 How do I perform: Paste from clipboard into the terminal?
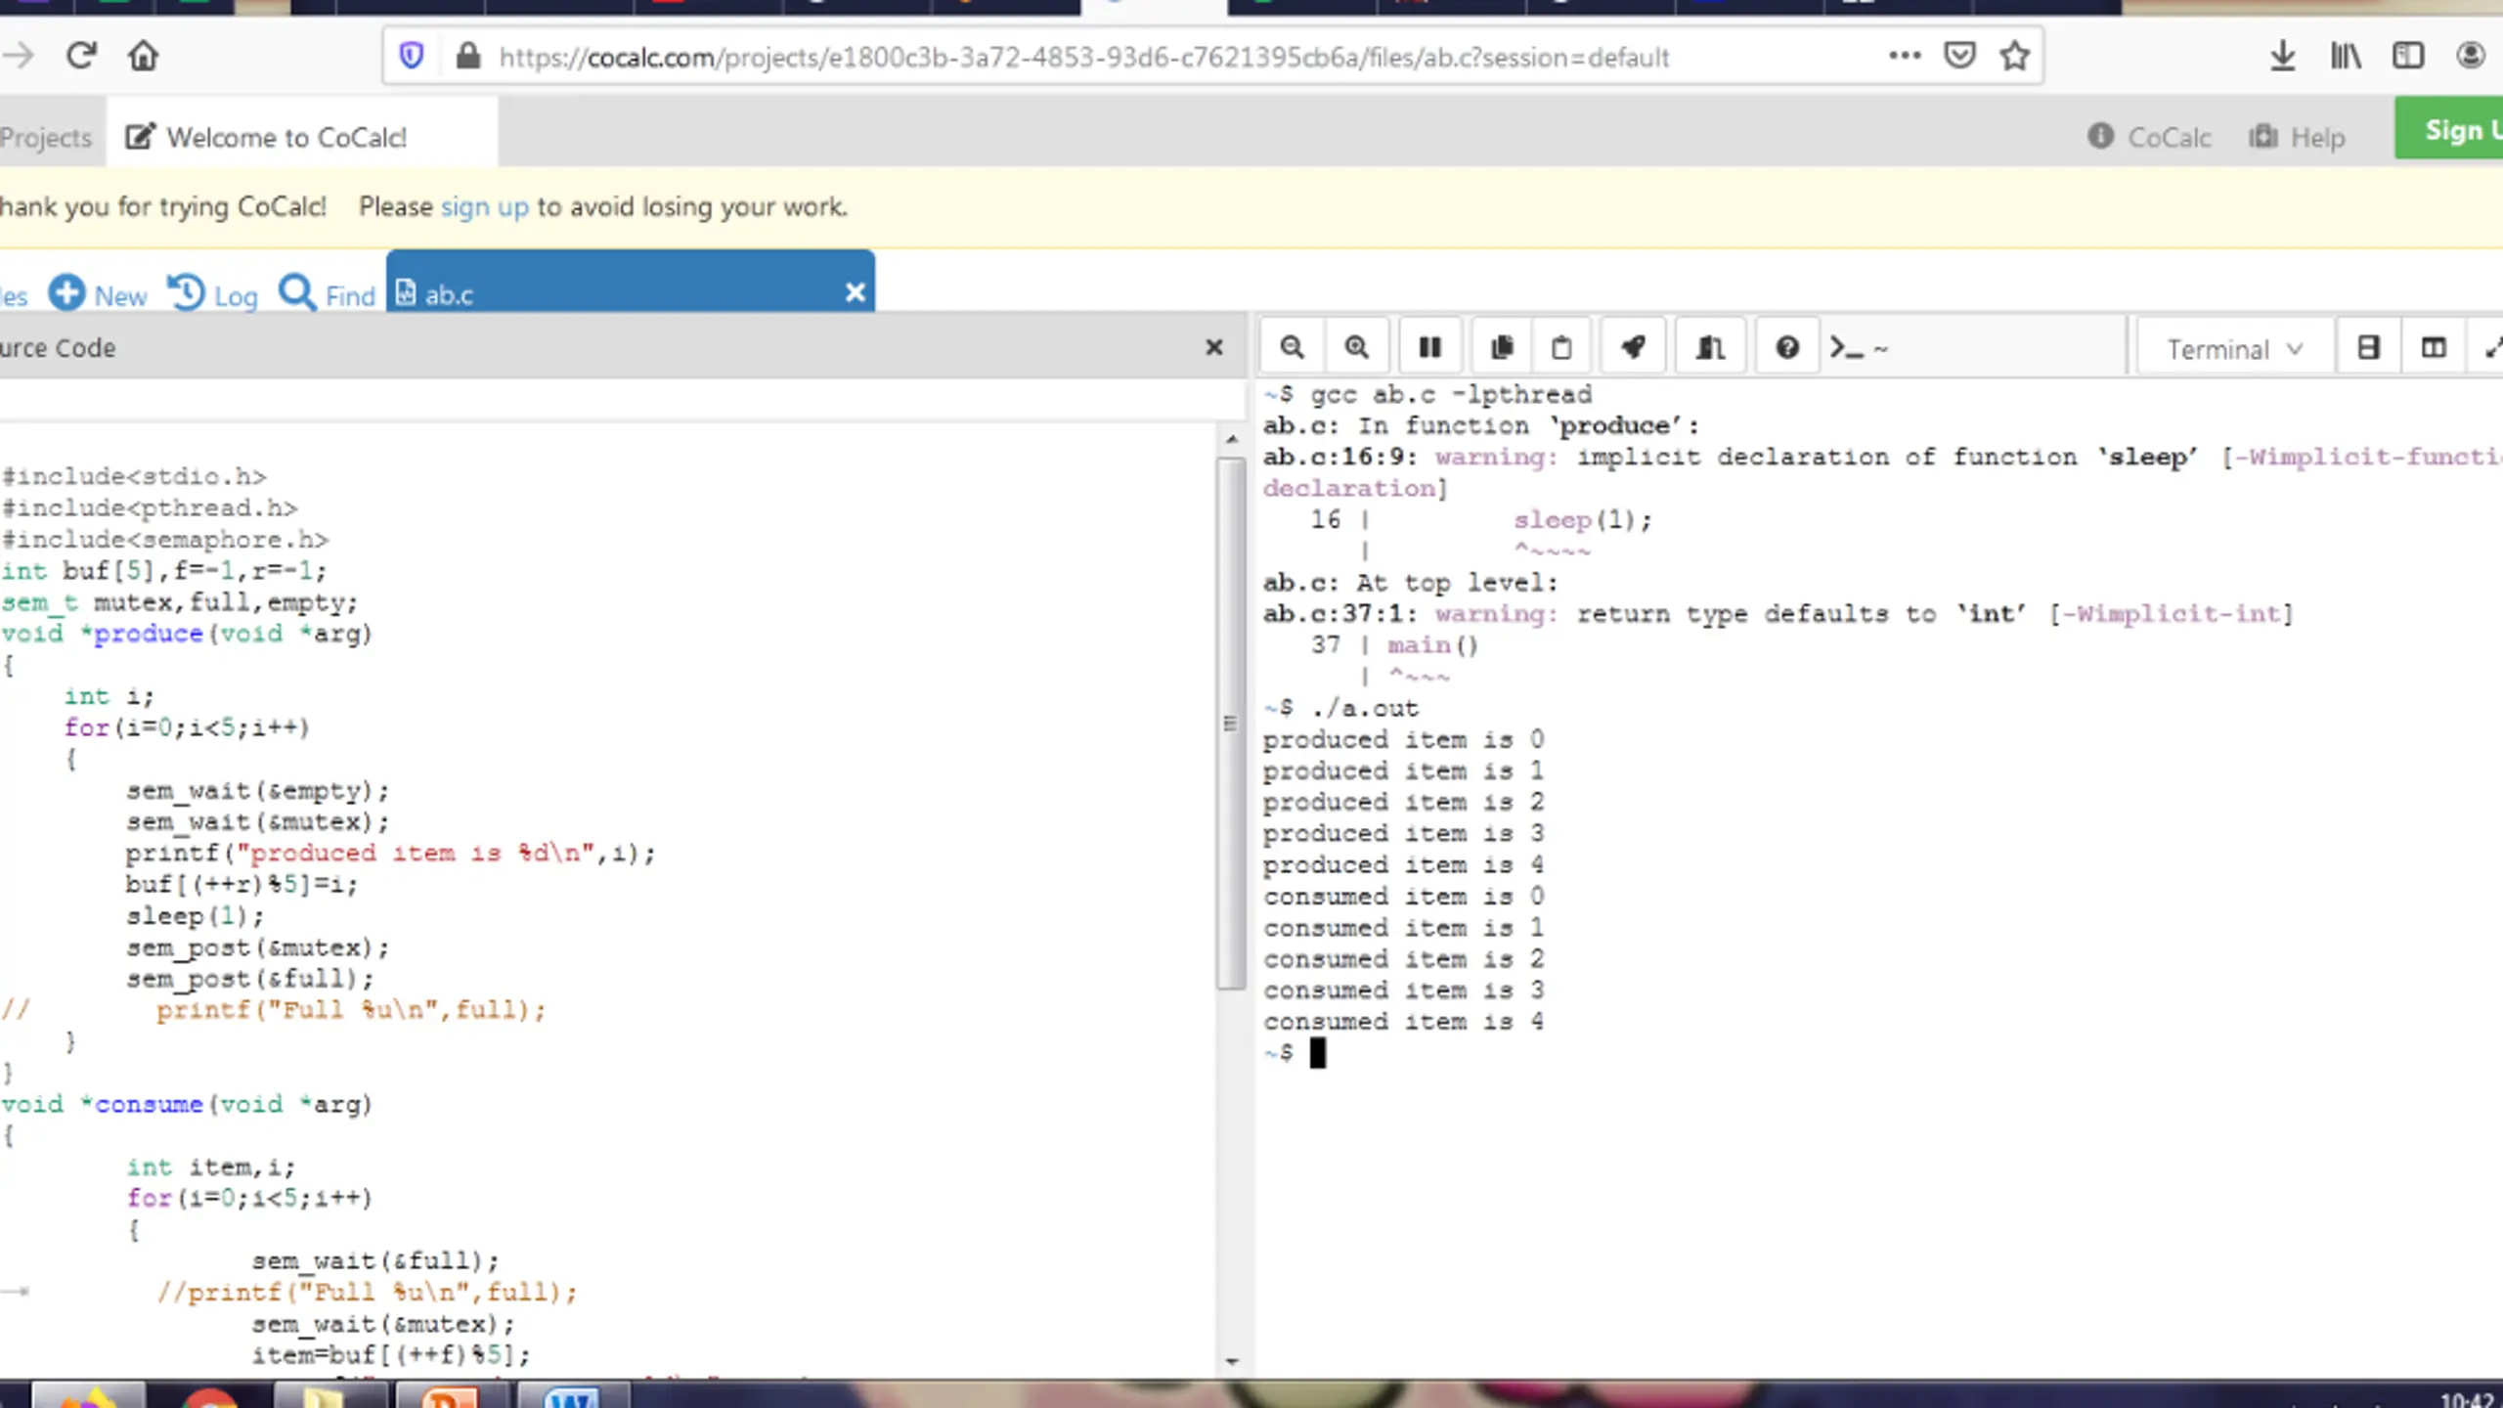tap(1562, 347)
